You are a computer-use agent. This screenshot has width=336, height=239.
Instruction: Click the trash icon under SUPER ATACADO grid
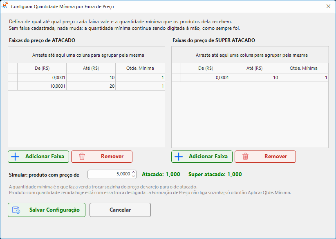(x=245, y=157)
